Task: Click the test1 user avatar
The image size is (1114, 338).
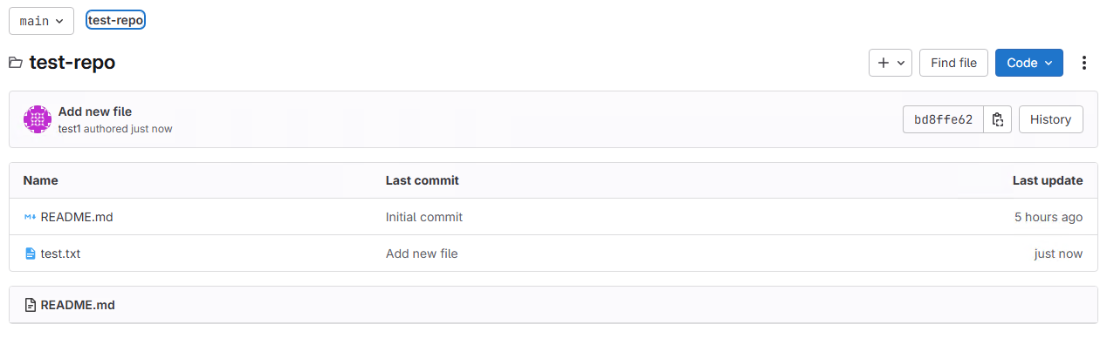Action: (38, 119)
